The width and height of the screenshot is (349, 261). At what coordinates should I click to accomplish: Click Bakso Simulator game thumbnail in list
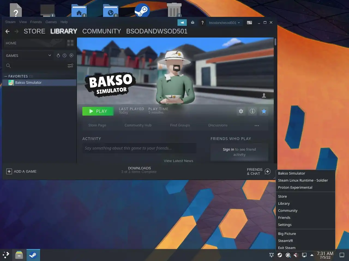coord(11,83)
